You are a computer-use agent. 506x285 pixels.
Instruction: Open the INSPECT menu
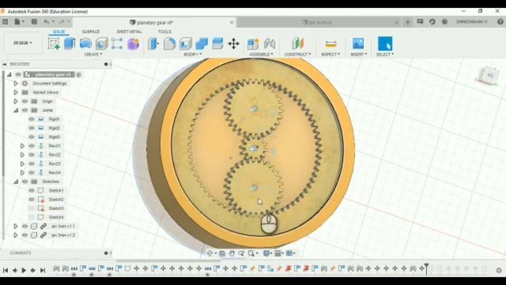coord(330,55)
